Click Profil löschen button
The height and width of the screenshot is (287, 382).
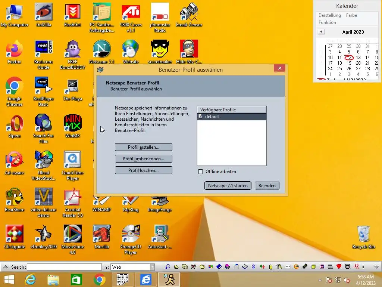(144, 170)
